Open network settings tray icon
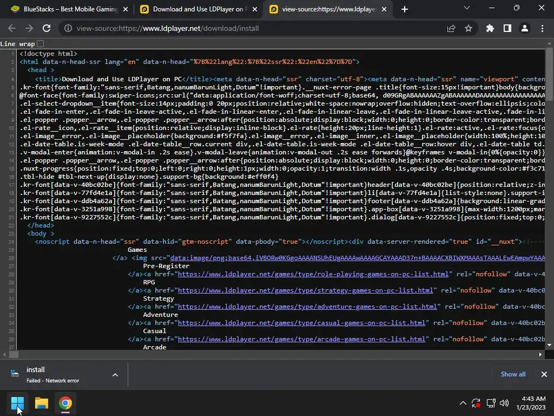554x416 pixels. (491, 403)
